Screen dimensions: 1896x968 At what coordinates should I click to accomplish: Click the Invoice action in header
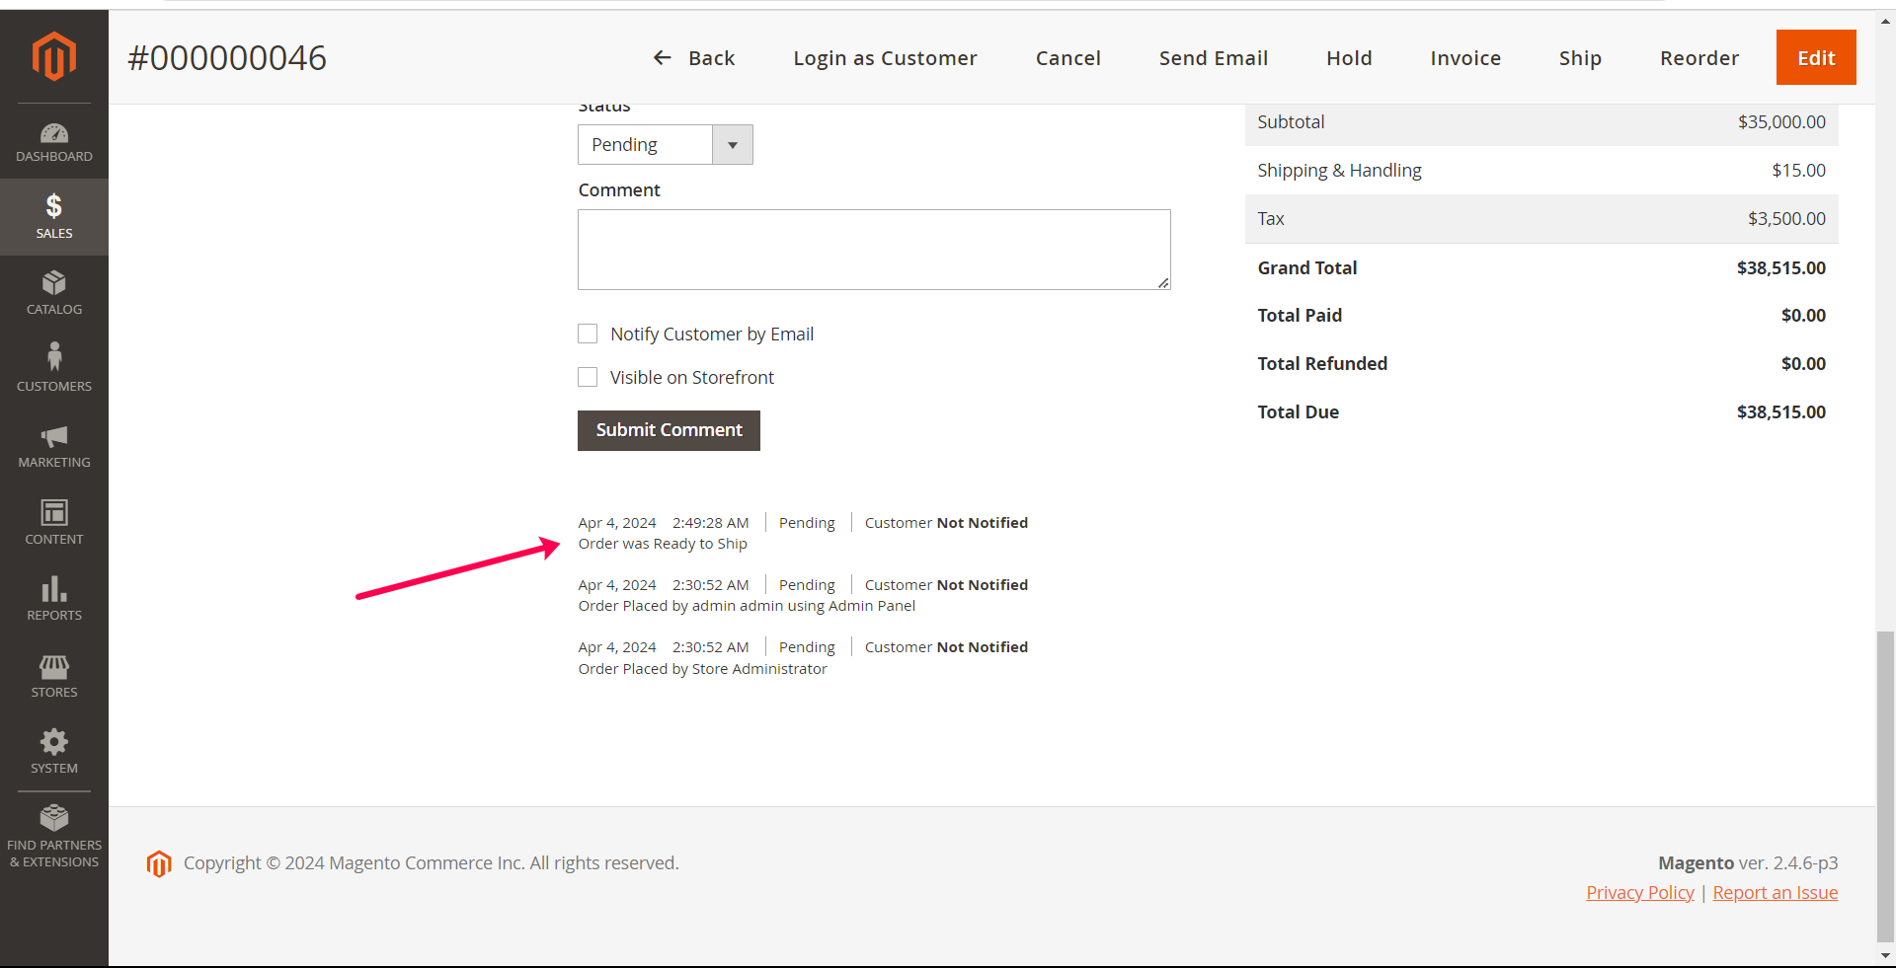coord(1464,58)
